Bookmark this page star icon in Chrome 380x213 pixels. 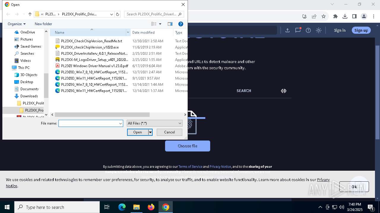point(324,17)
